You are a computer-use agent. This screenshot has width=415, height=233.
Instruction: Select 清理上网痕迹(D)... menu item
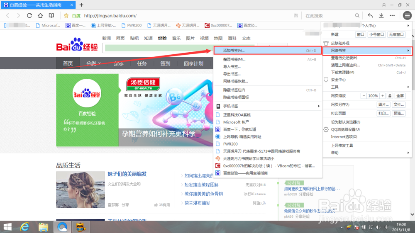click(367, 65)
